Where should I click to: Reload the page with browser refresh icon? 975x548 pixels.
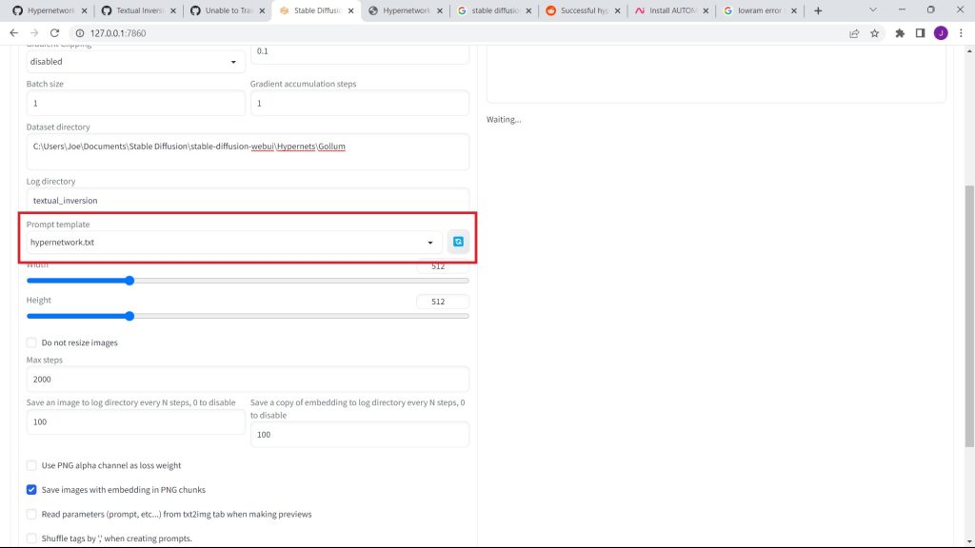(x=54, y=33)
